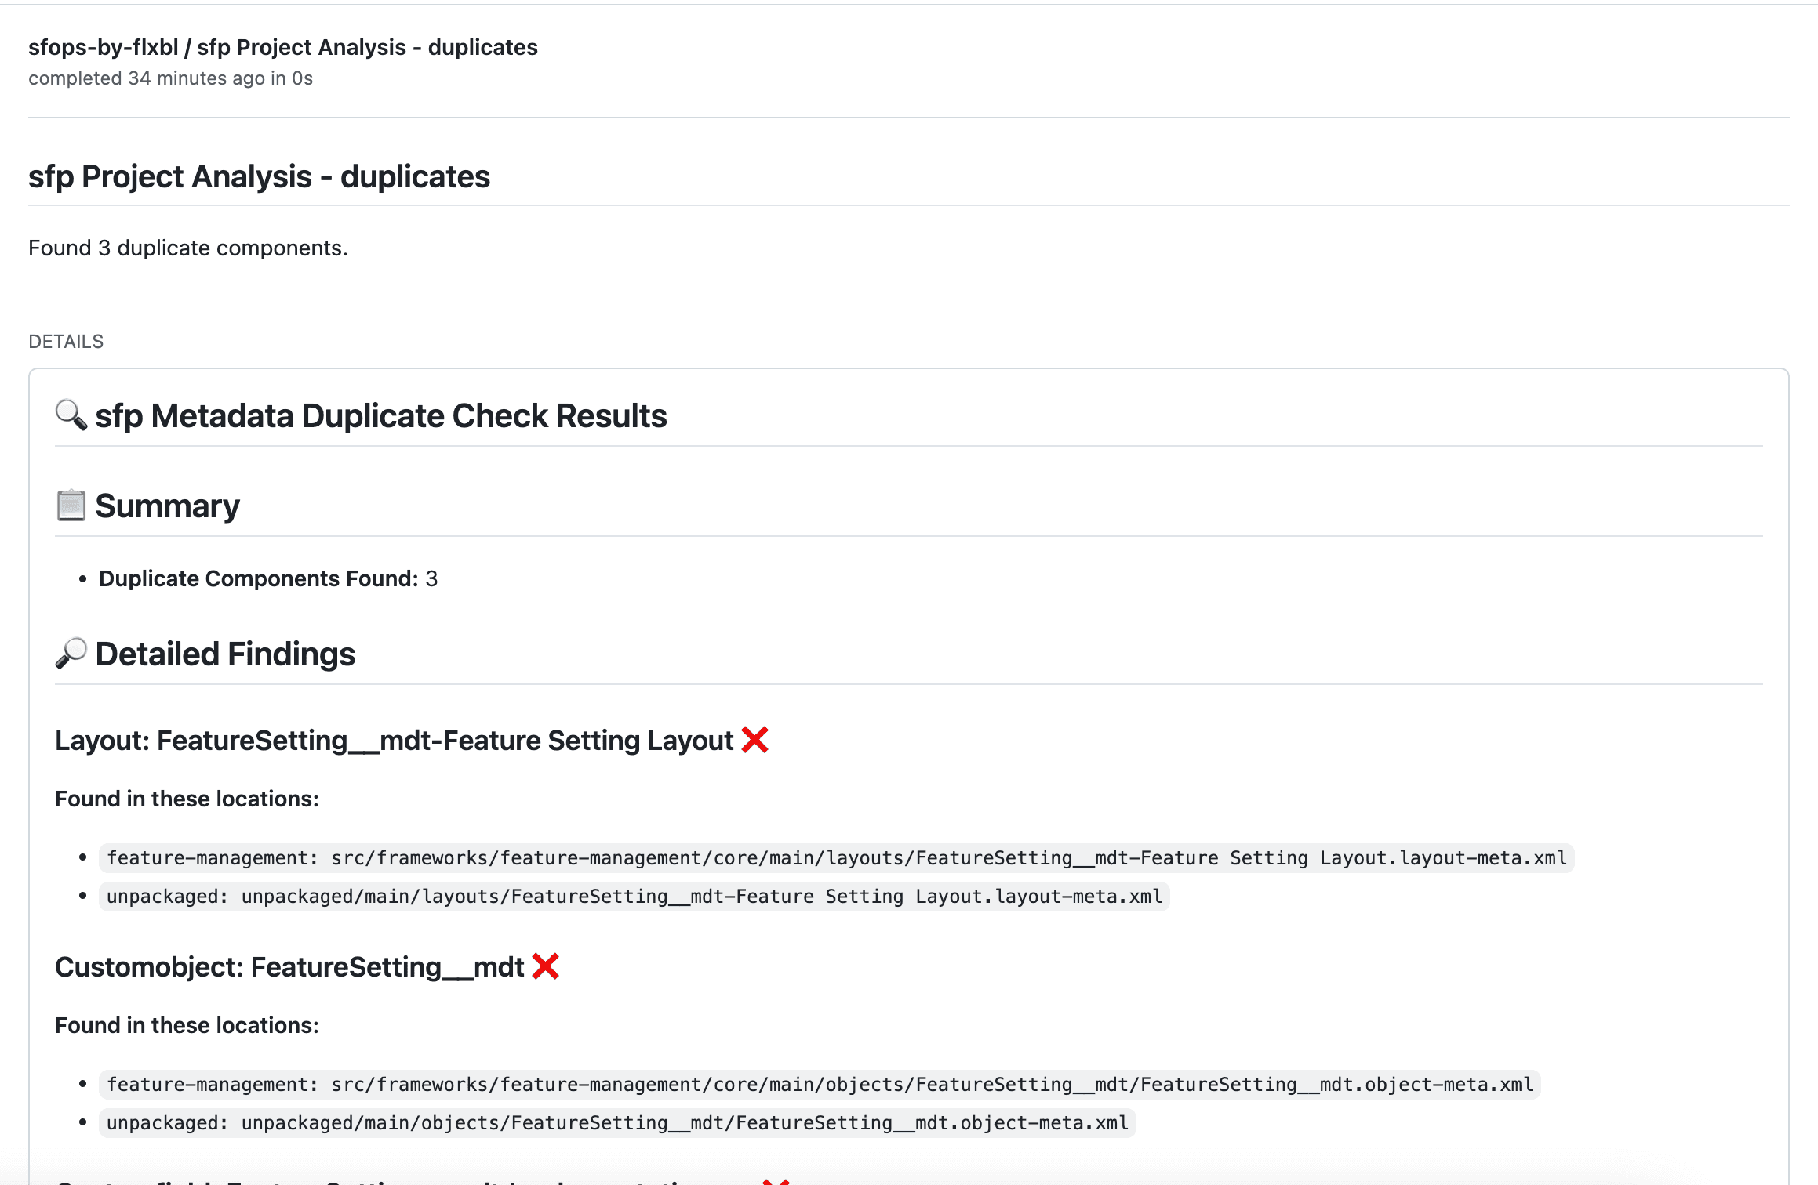
Task: Click the magnifier icon beside Detailed Findings
Action: pos(71,654)
